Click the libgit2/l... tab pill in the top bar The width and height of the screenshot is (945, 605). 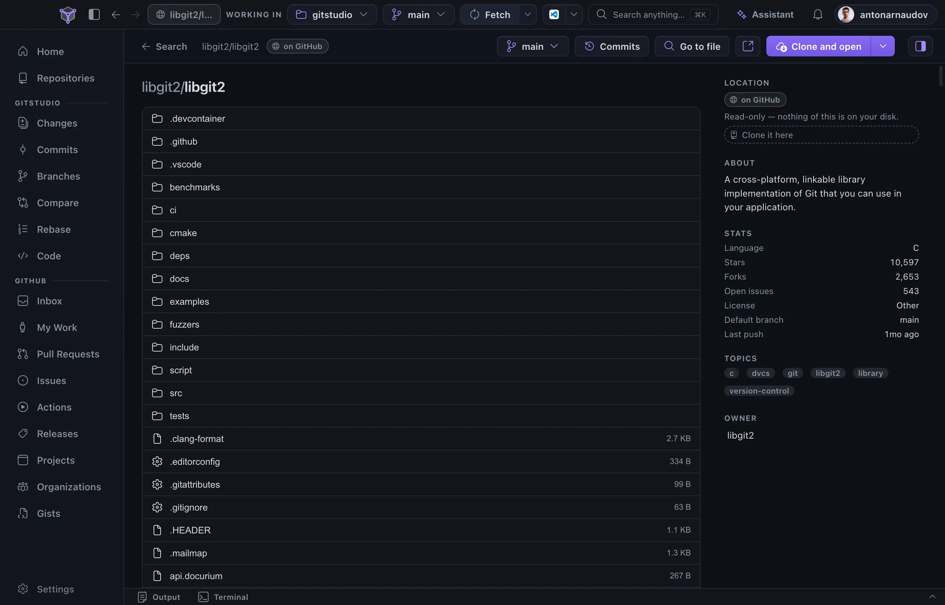[184, 14]
